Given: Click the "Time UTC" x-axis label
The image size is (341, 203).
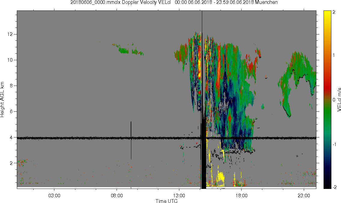Looking at the screenshot, I should pyautogui.click(x=166, y=201).
